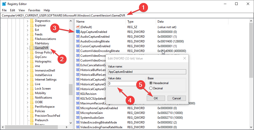Image resolution: width=254 pixels, height=130 pixels.
Task: Expand the ImmersiveShell tree node
Action: coord(27,71)
